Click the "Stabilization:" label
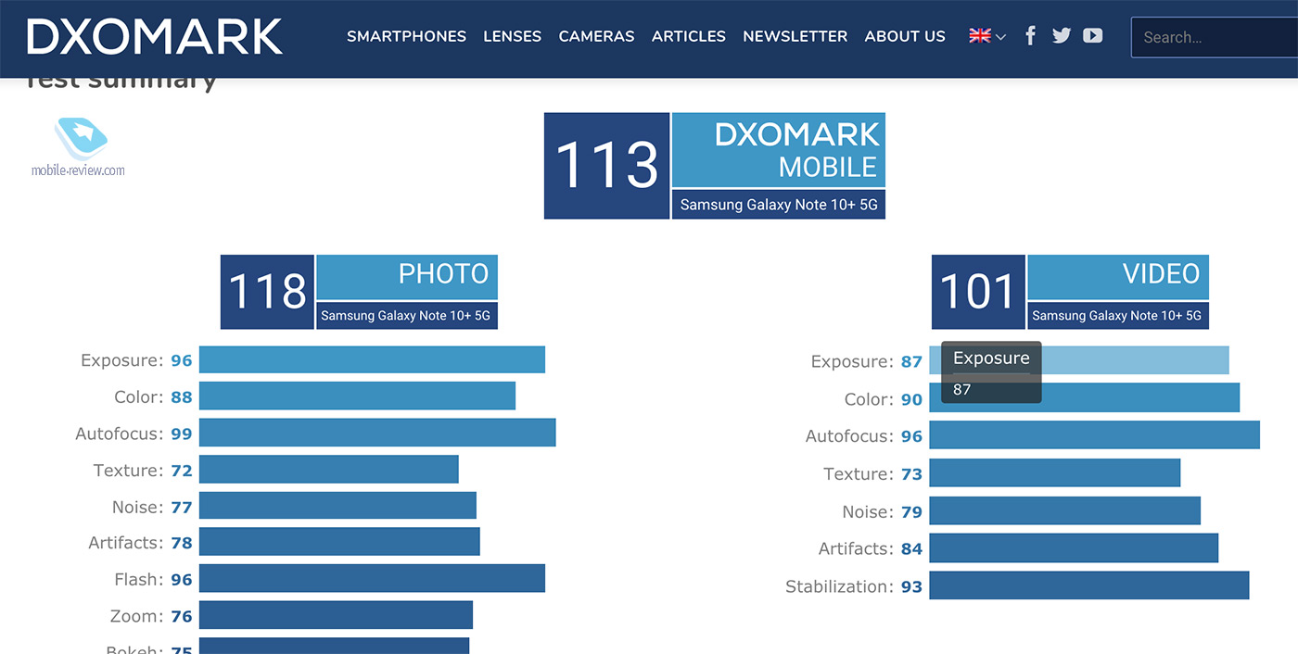This screenshot has width=1298, height=654. [x=839, y=586]
